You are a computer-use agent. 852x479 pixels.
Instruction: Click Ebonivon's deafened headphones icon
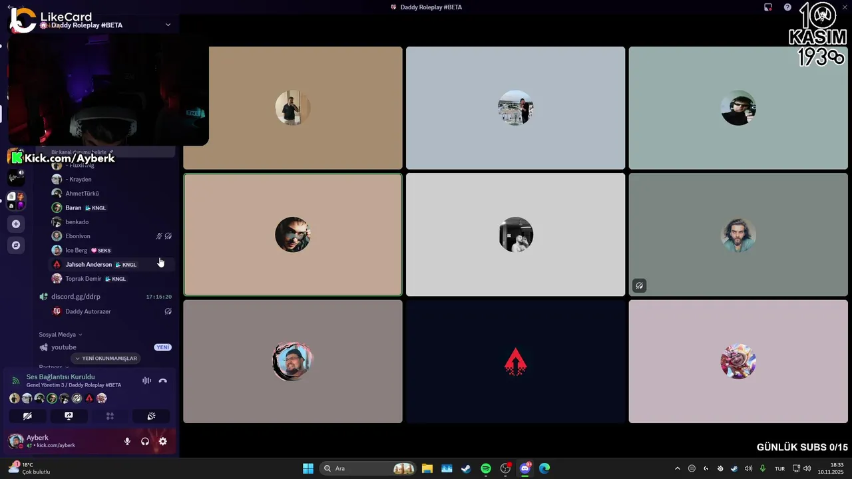pyautogui.click(x=168, y=236)
